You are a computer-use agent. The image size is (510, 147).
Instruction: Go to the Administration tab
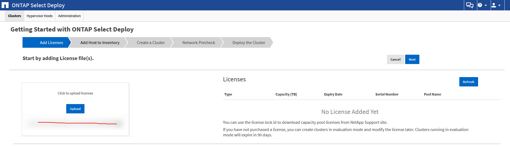pos(69,16)
